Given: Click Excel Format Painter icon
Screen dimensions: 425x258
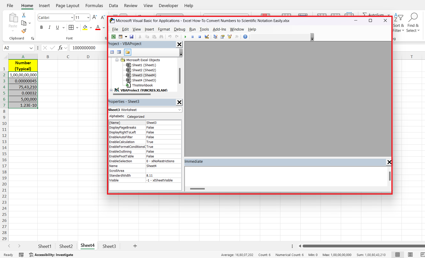Looking at the screenshot, I should click(x=24, y=31).
